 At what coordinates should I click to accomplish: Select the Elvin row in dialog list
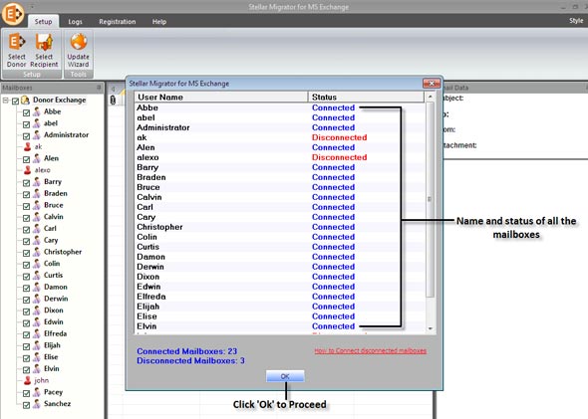[x=280, y=326]
